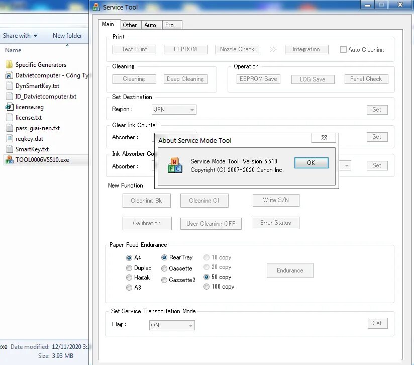Select the pass_giai-nen.txt file icon
Image resolution: width=414 pixels, height=365 pixels.
(x=9, y=128)
